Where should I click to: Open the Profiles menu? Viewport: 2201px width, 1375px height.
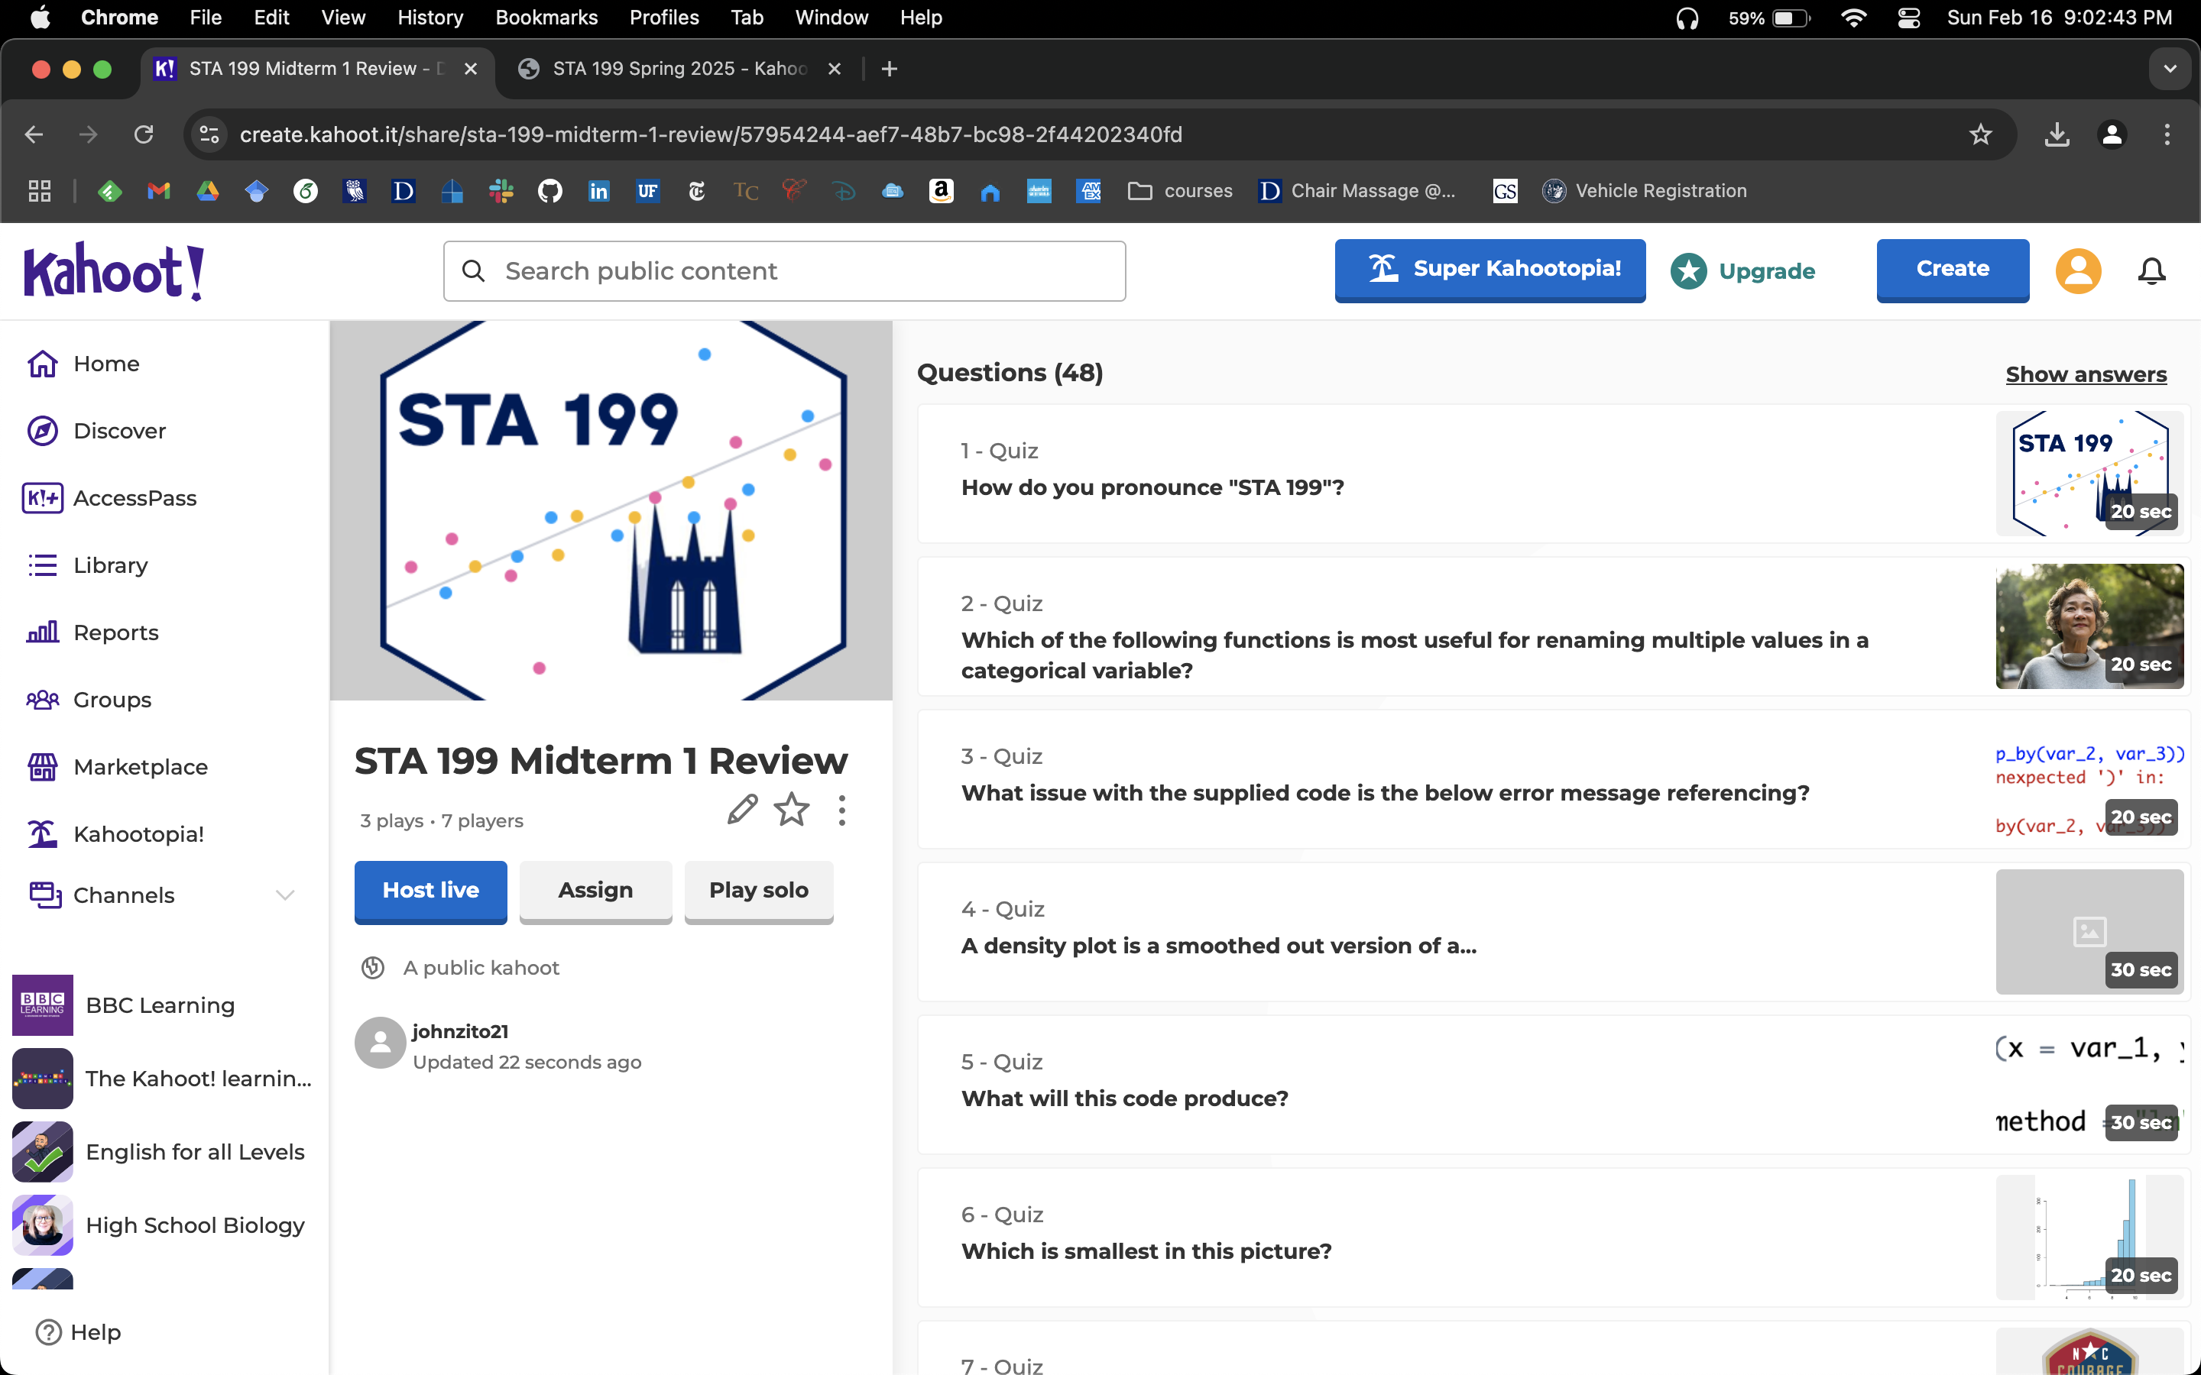[x=664, y=18]
